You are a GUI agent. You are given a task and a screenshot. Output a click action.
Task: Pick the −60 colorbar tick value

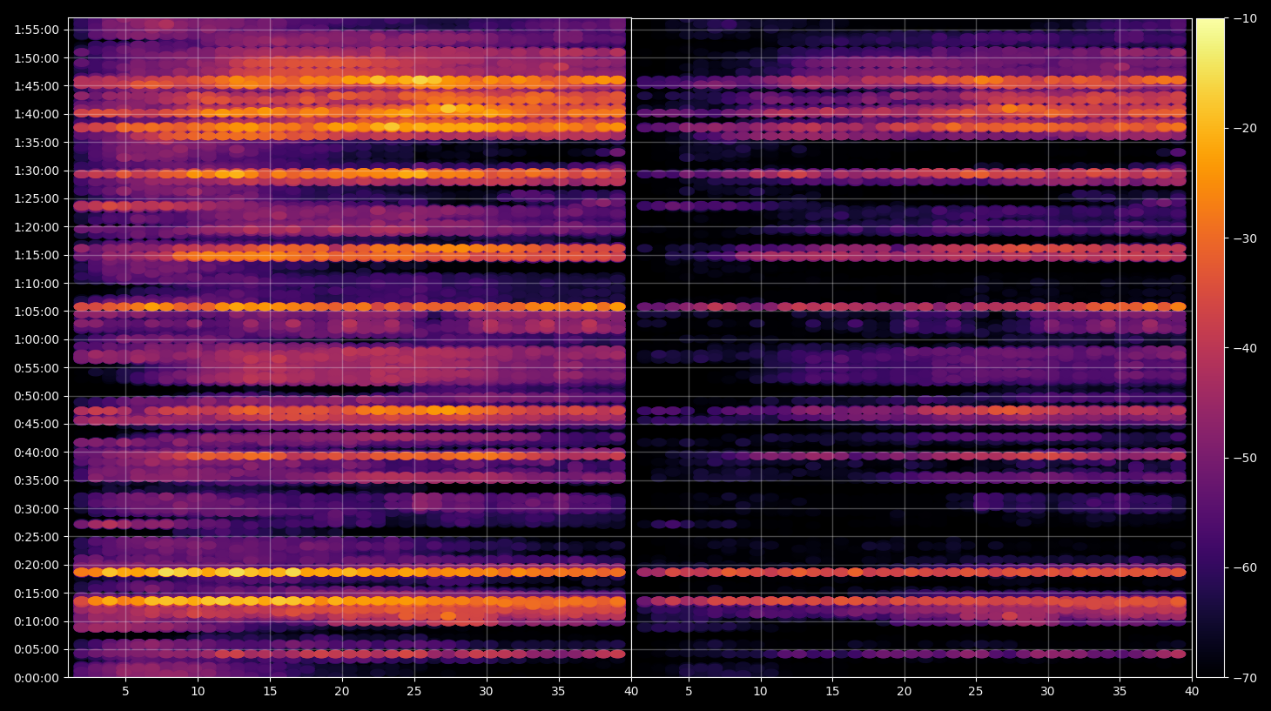click(1245, 567)
